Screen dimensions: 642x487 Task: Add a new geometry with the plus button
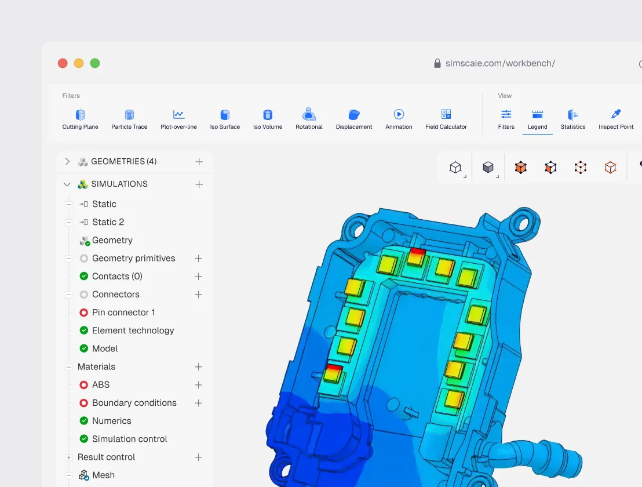coord(199,162)
